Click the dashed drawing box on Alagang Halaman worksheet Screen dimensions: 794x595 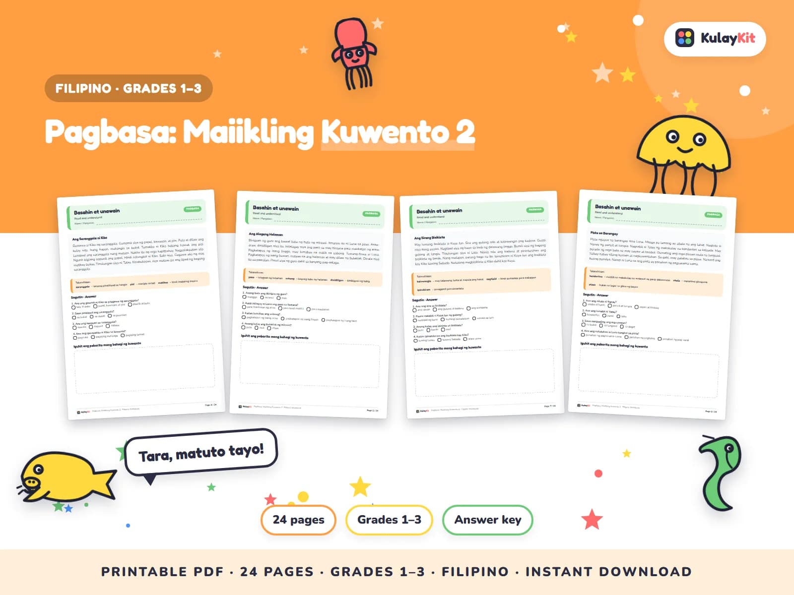point(310,364)
